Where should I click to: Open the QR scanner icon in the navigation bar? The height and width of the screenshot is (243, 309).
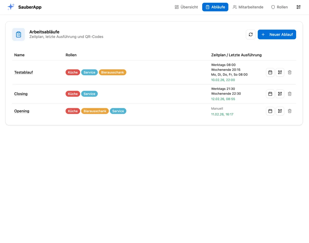point(298,7)
